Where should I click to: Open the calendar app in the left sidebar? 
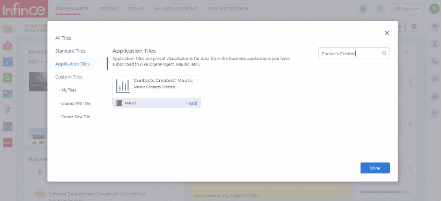pos(8,62)
